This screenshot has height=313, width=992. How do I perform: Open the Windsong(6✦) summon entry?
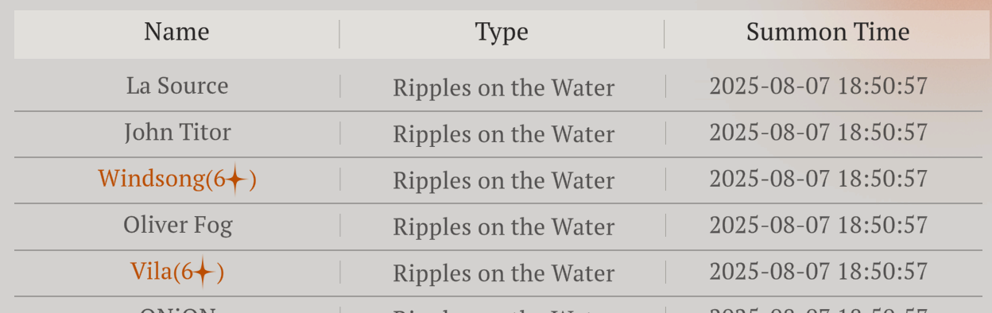[177, 179]
